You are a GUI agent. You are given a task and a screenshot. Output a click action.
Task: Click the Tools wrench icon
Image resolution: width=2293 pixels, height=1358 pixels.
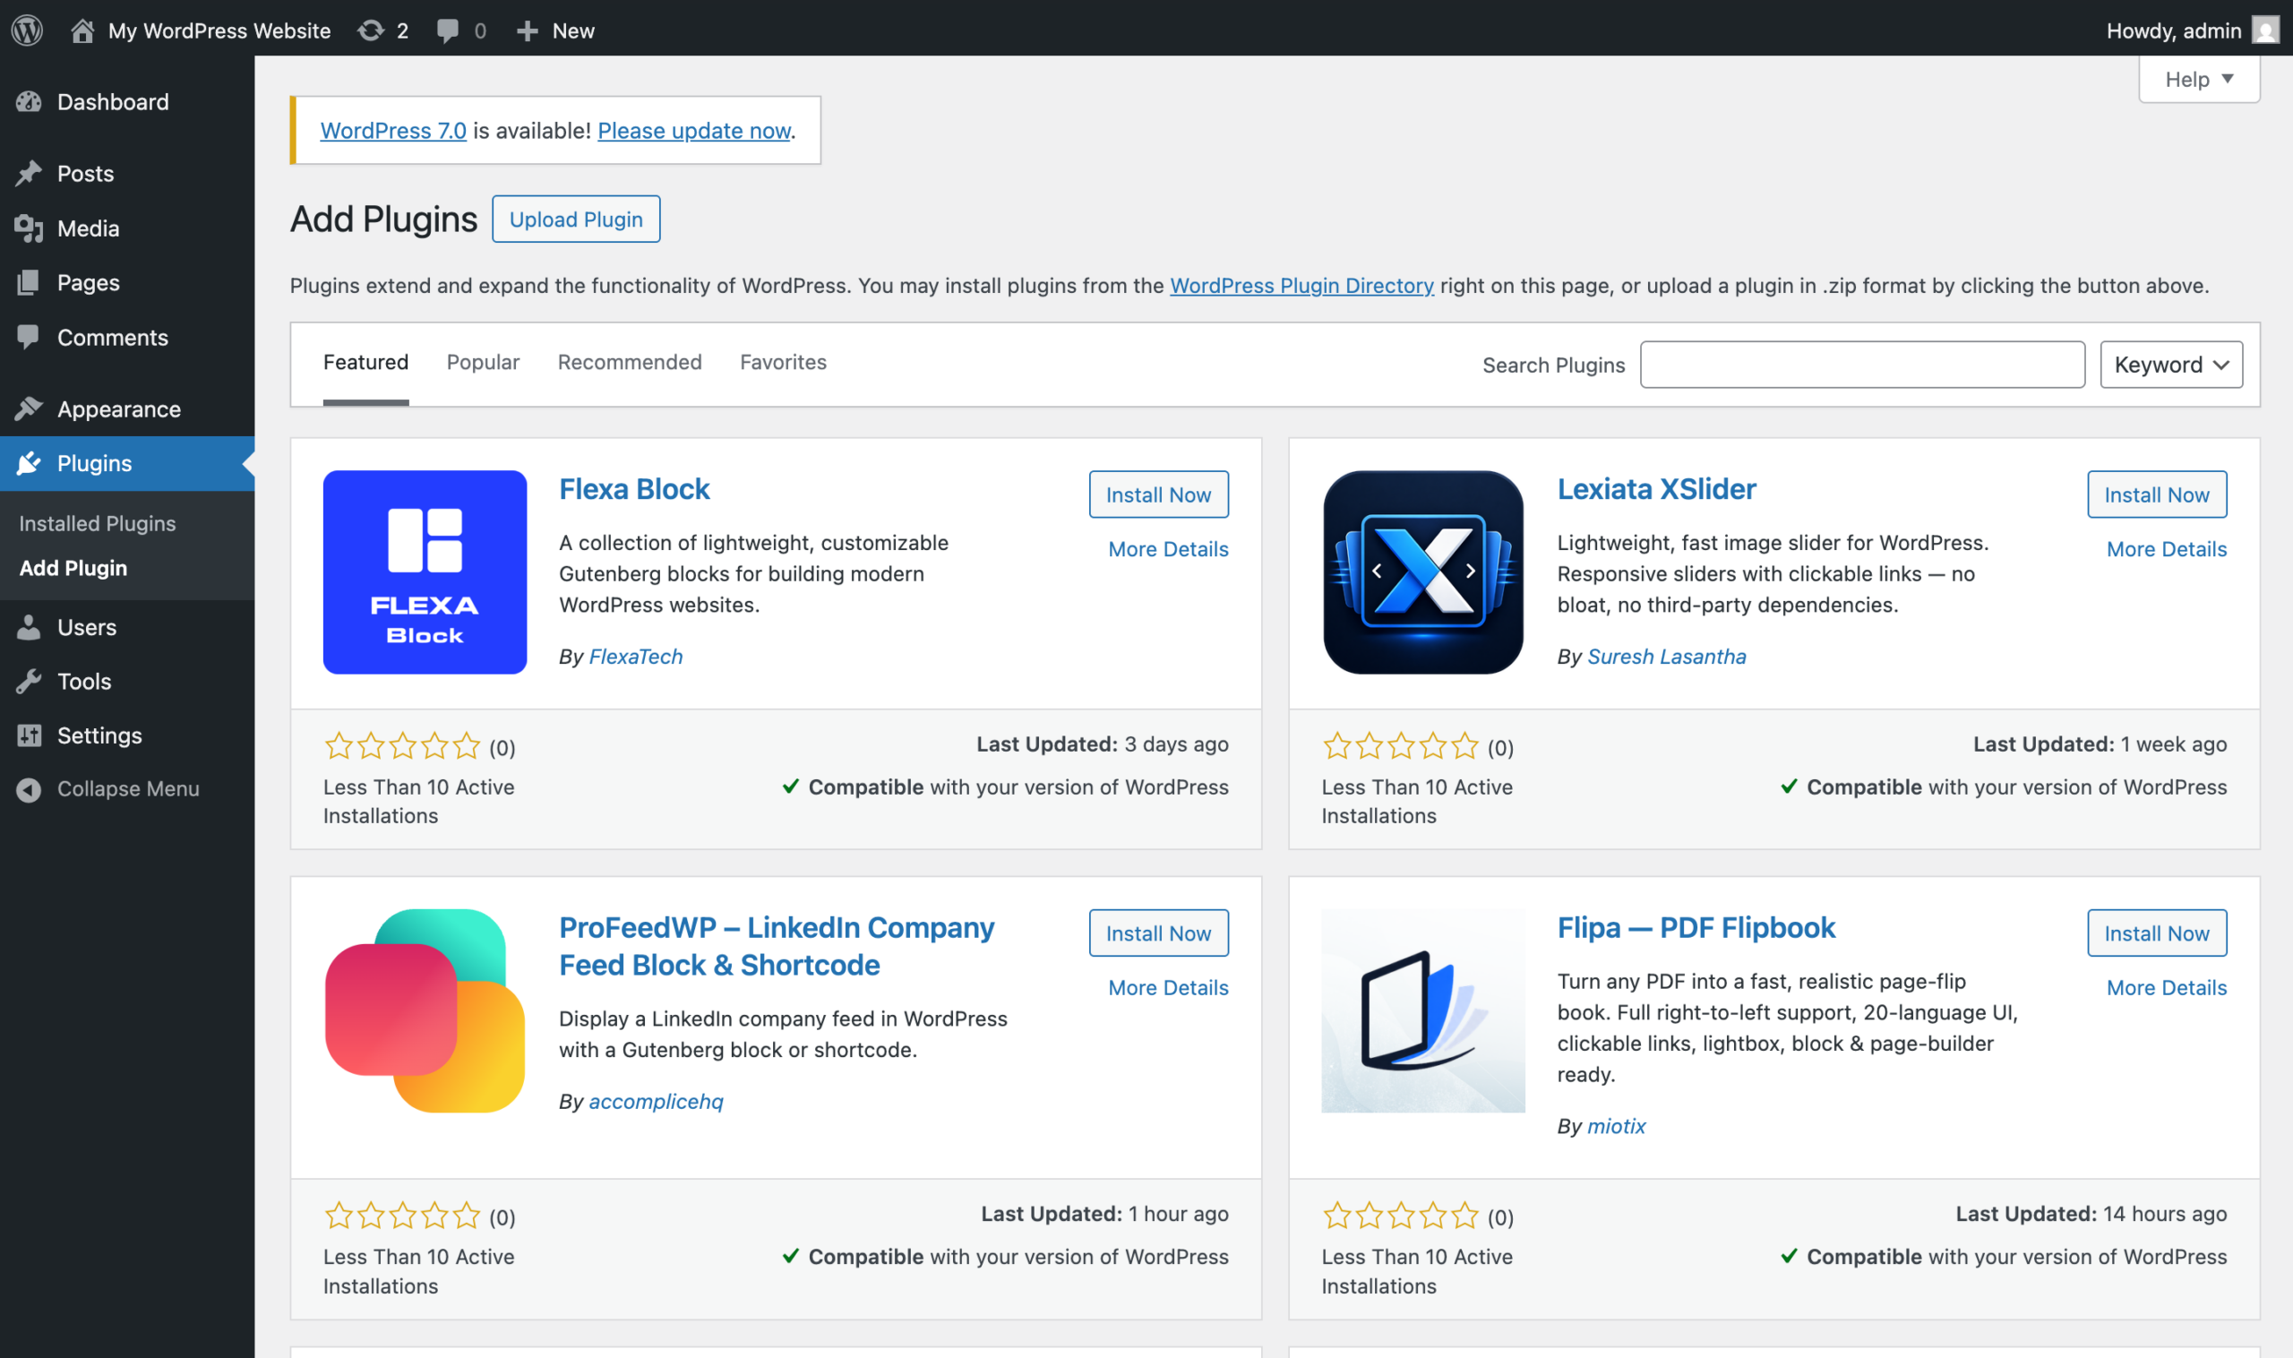pyautogui.click(x=30, y=681)
